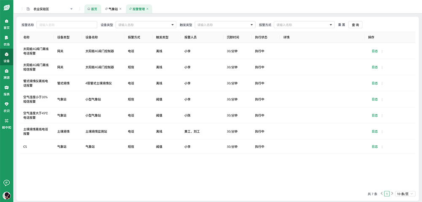
Task: Open the 设备类型 filter dropdown
Action: tap(146, 25)
